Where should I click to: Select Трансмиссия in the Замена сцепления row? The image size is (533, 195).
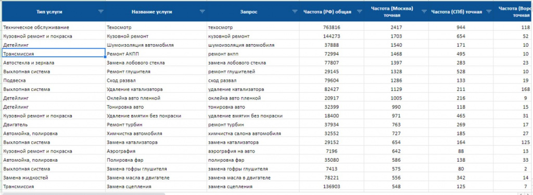tap(54, 186)
